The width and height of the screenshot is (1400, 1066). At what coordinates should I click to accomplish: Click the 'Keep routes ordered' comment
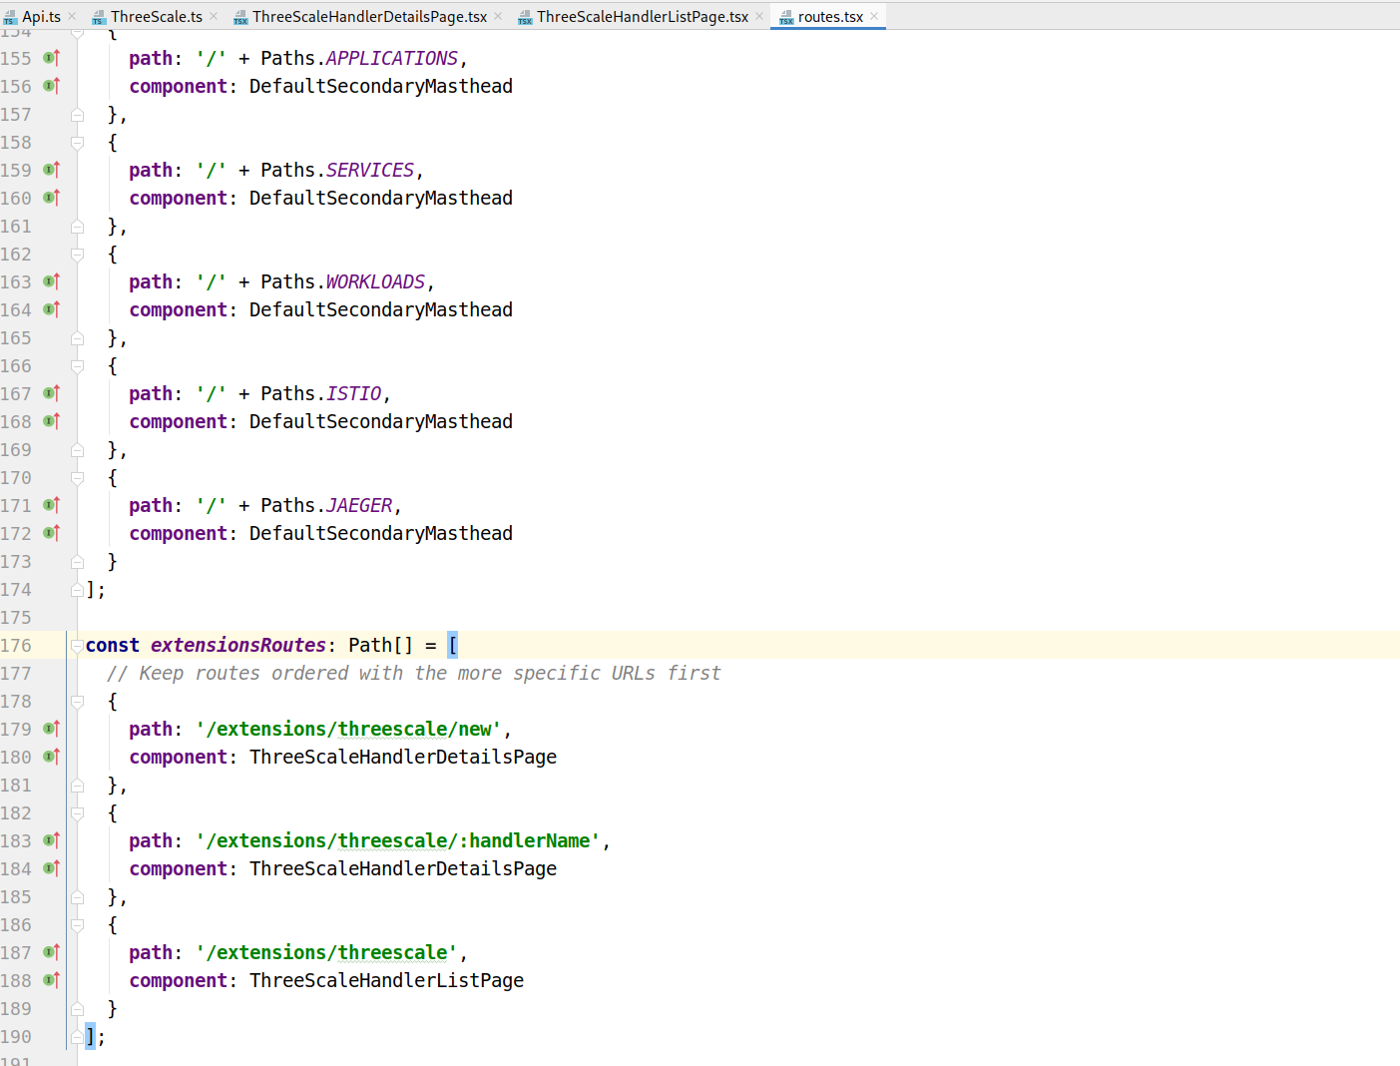coord(414,673)
